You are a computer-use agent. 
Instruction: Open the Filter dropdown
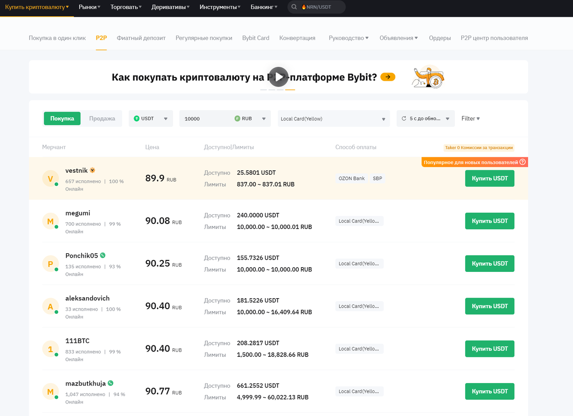[470, 118]
